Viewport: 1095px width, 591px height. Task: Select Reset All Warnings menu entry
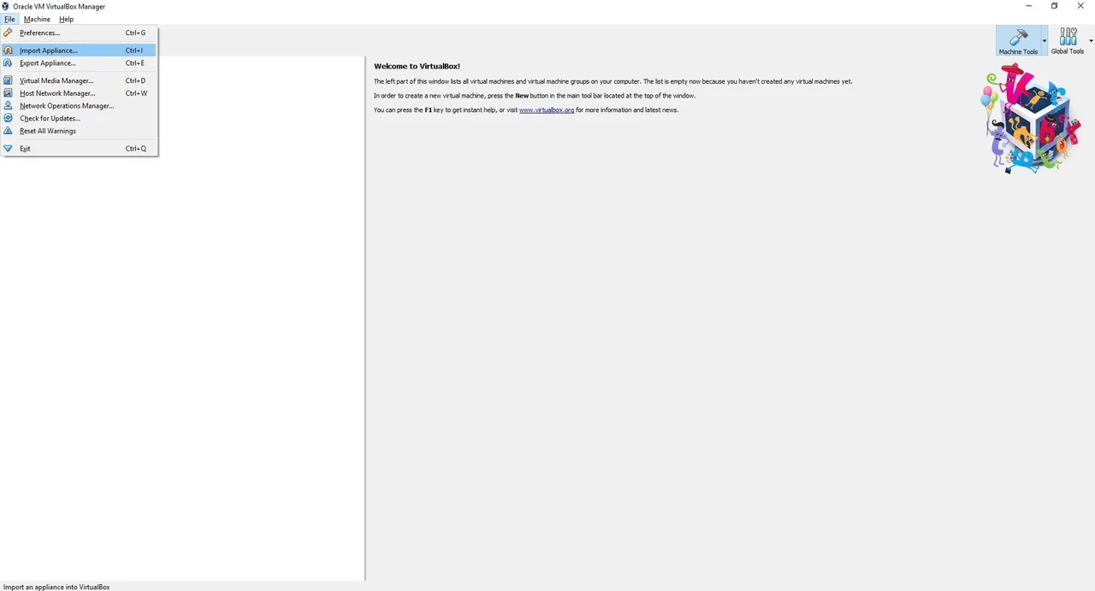(x=79, y=131)
